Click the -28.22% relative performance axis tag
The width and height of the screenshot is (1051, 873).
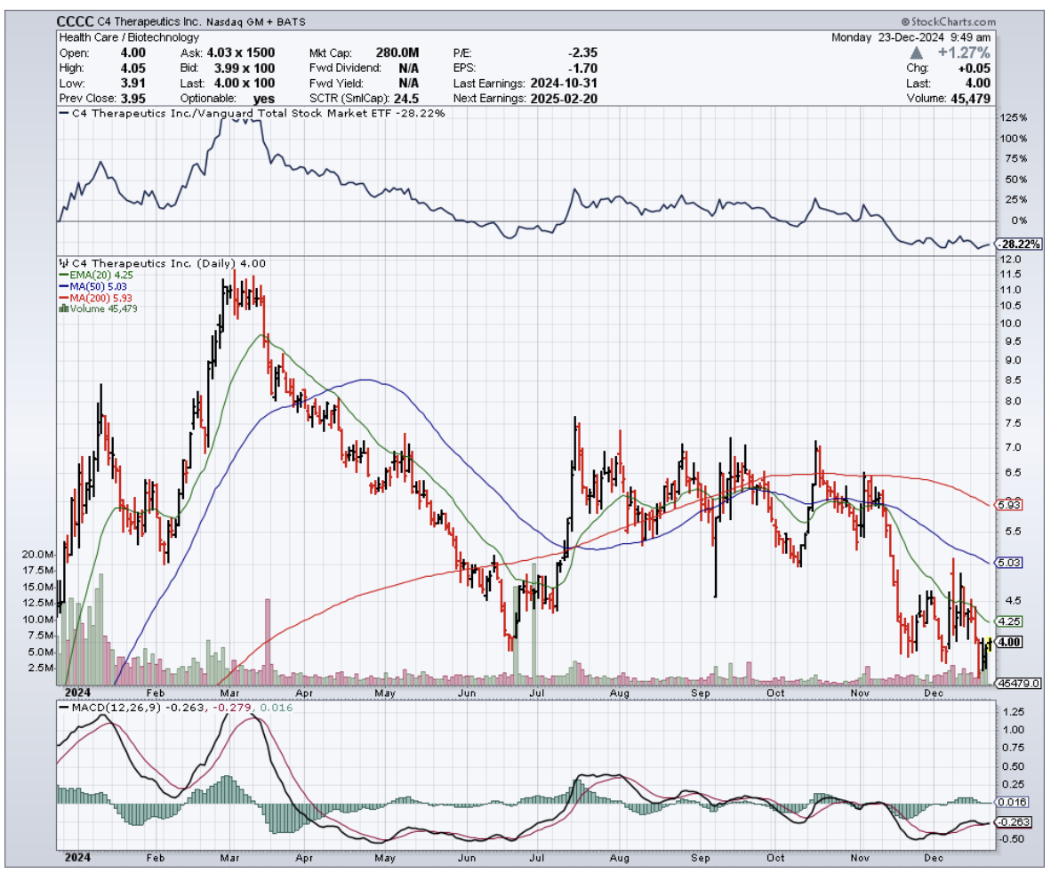(1015, 244)
